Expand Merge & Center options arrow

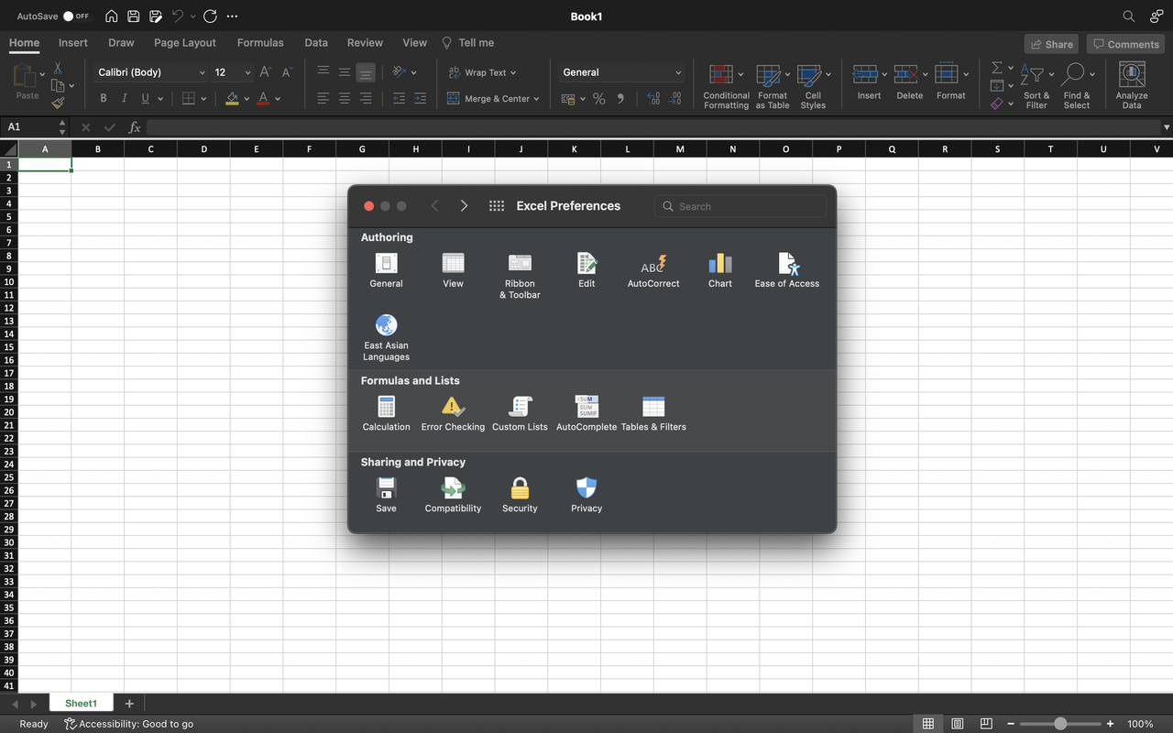pos(536,99)
